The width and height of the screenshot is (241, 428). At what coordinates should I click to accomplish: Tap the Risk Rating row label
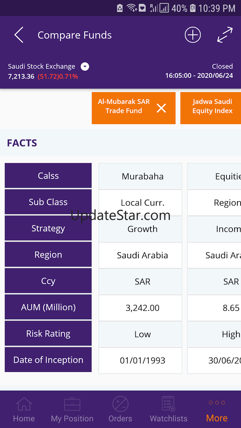pos(48,334)
